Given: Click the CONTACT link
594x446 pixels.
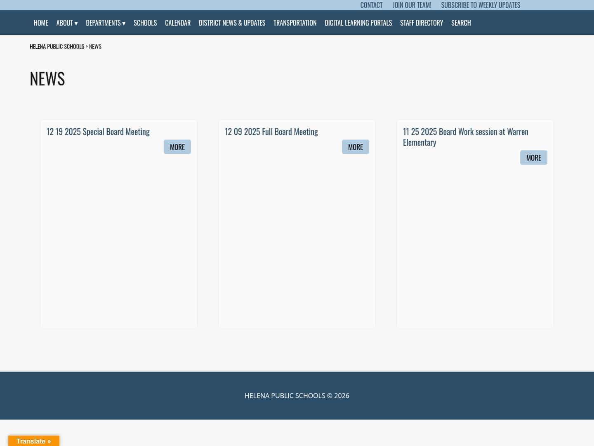Looking at the screenshot, I should 371,5.
